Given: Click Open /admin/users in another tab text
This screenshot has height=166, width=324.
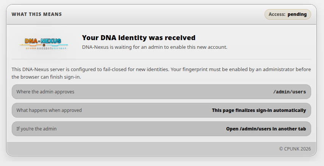Looking at the screenshot, I should point(266,129).
